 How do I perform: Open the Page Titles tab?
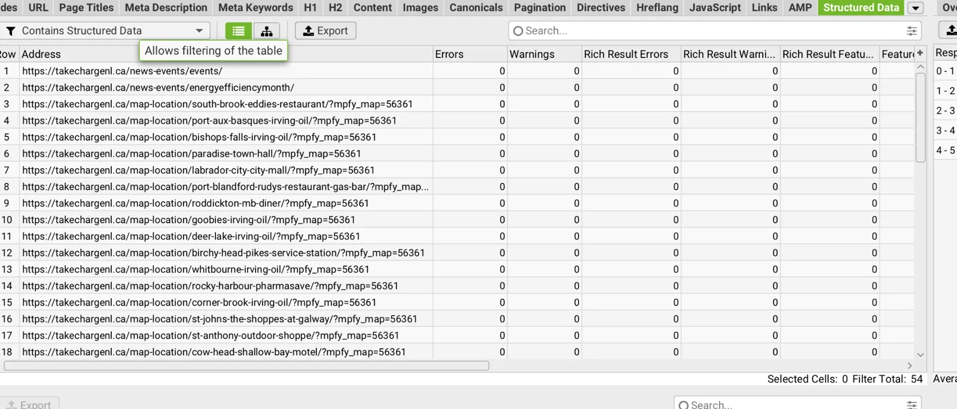pyautogui.click(x=86, y=7)
